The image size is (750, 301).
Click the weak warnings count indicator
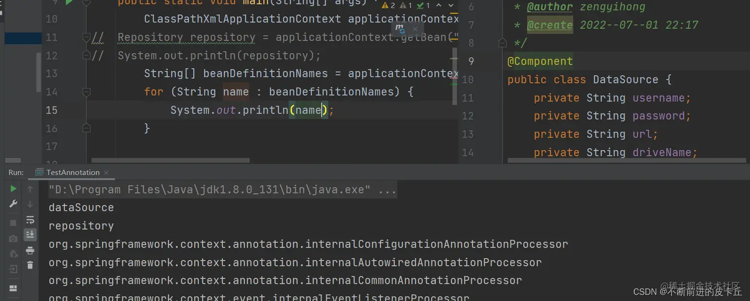tap(406, 6)
